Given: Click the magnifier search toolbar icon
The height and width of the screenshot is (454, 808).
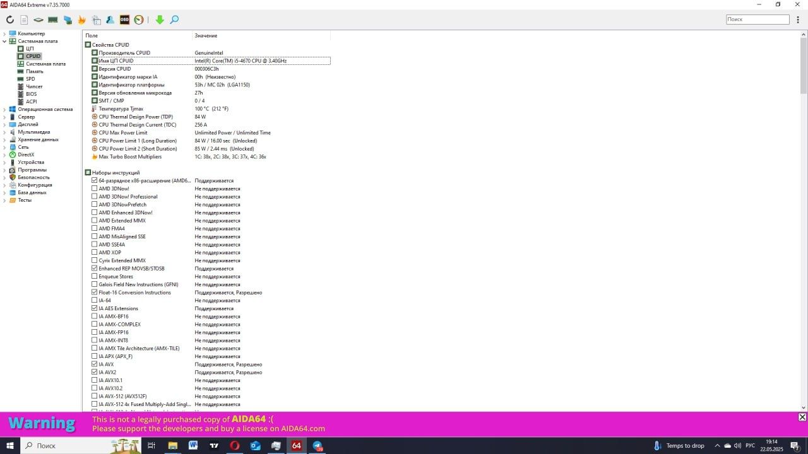Looking at the screenshot, I should coord(174,20).
